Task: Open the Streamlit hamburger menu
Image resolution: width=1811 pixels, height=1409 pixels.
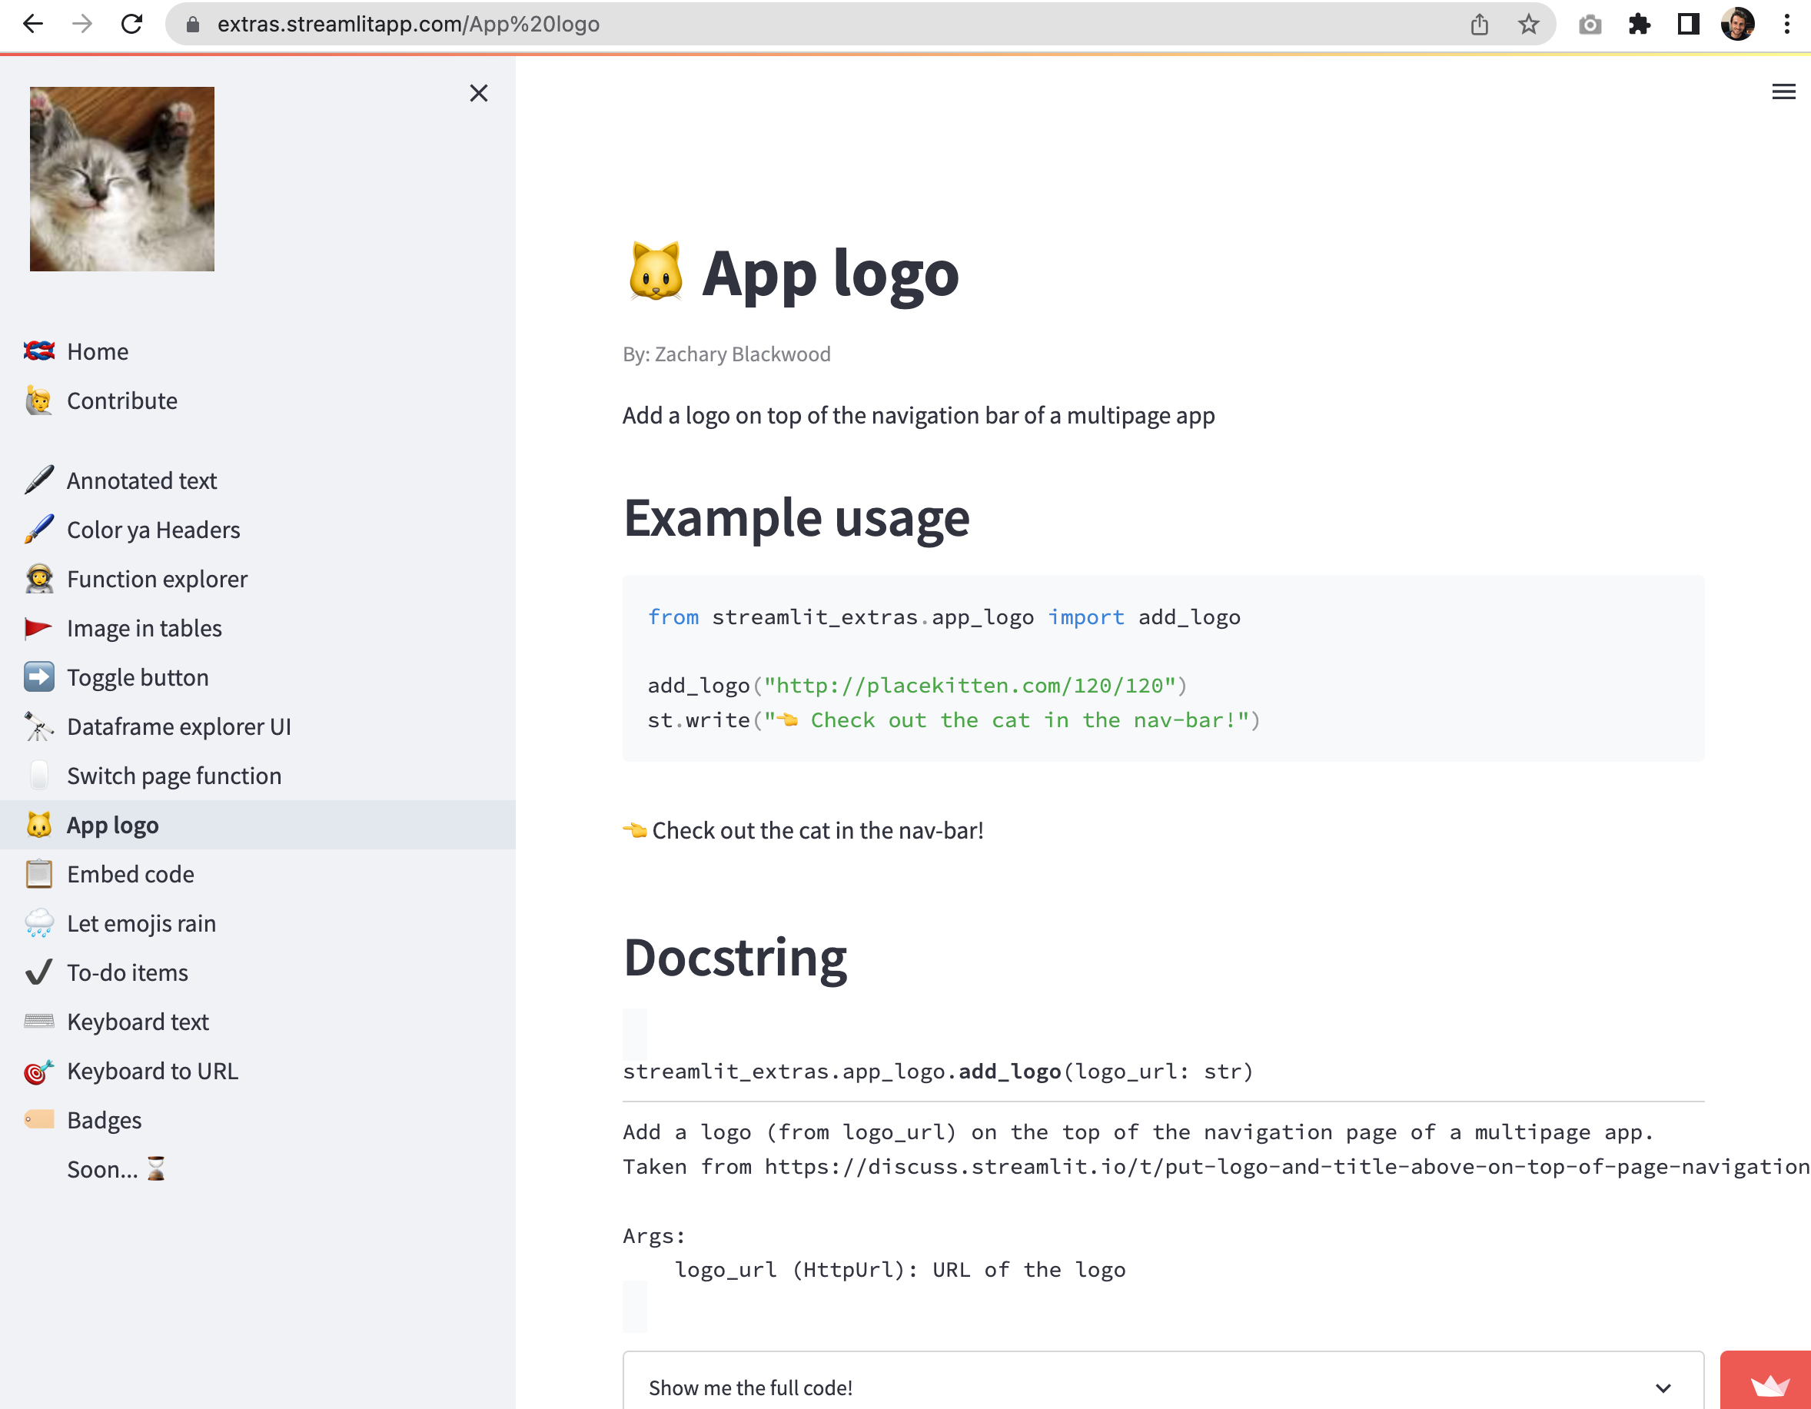Action: click(x=1783, y=92)
